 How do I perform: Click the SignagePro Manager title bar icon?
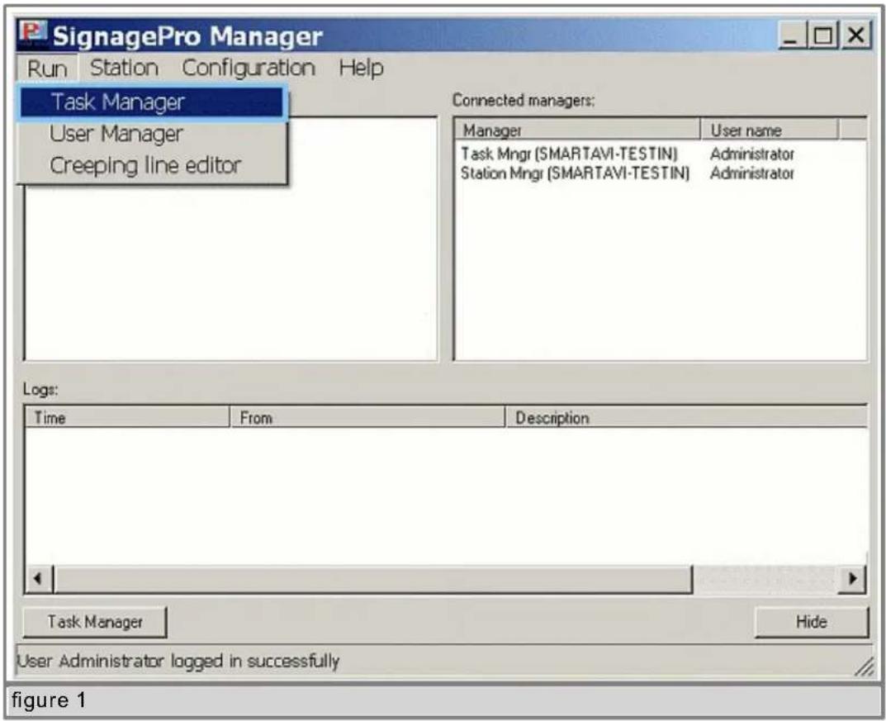coord(32,32)
